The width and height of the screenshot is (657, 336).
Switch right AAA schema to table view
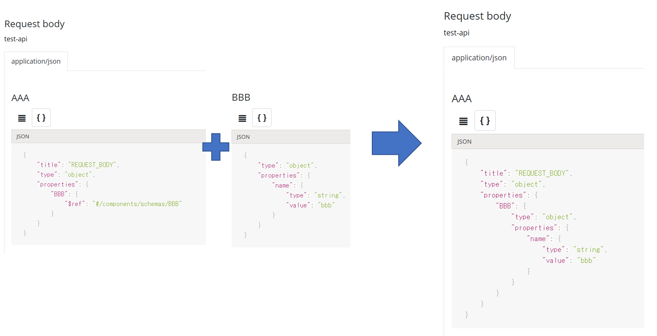[463, 121]
